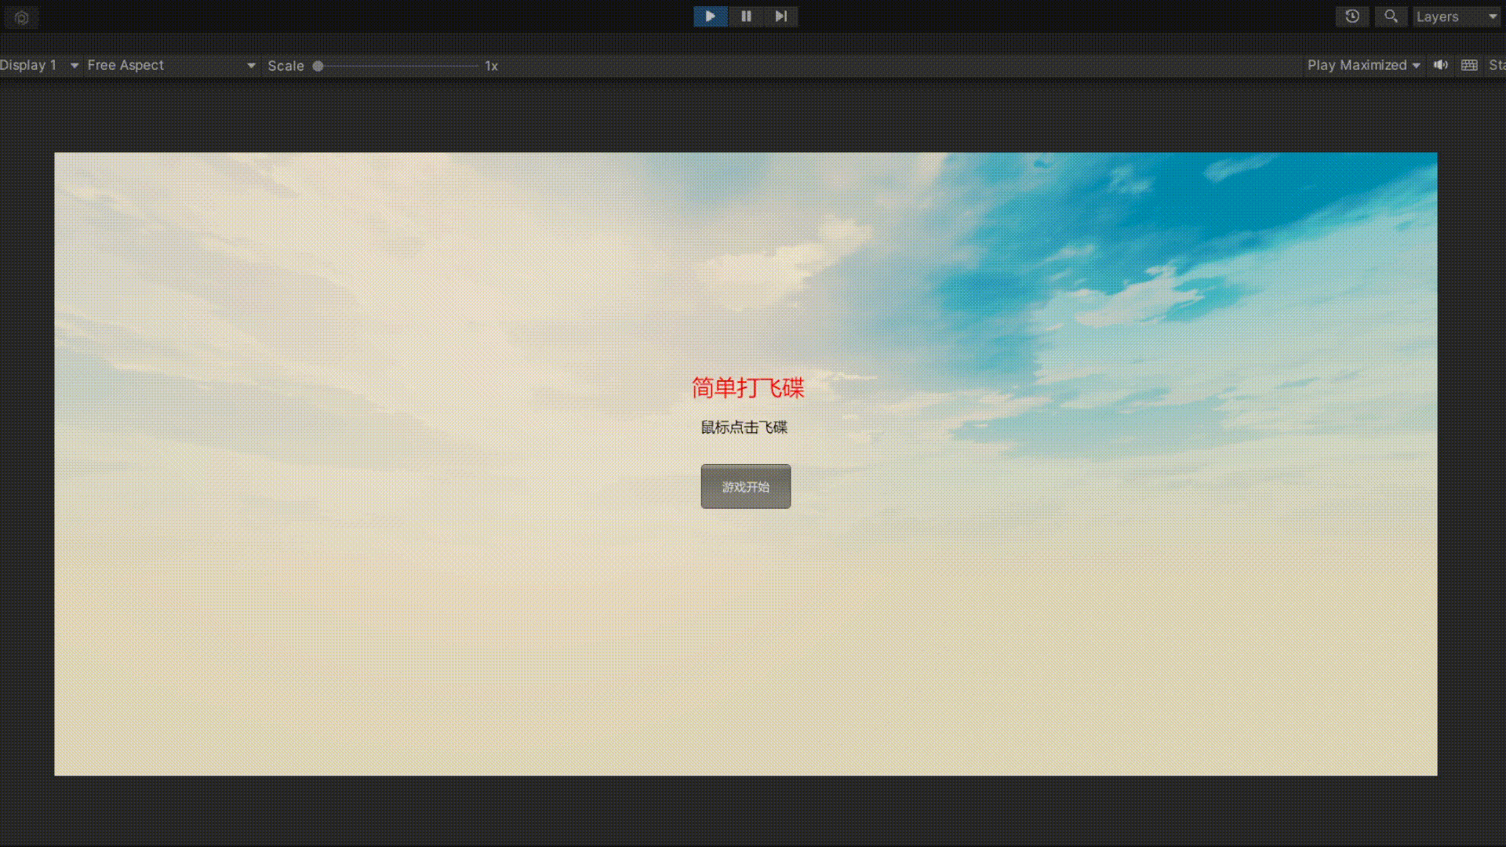The height and width of the screenshot is (847, 1506).
Task: Open the Display 1 dropdown
Action: point(39,65)
